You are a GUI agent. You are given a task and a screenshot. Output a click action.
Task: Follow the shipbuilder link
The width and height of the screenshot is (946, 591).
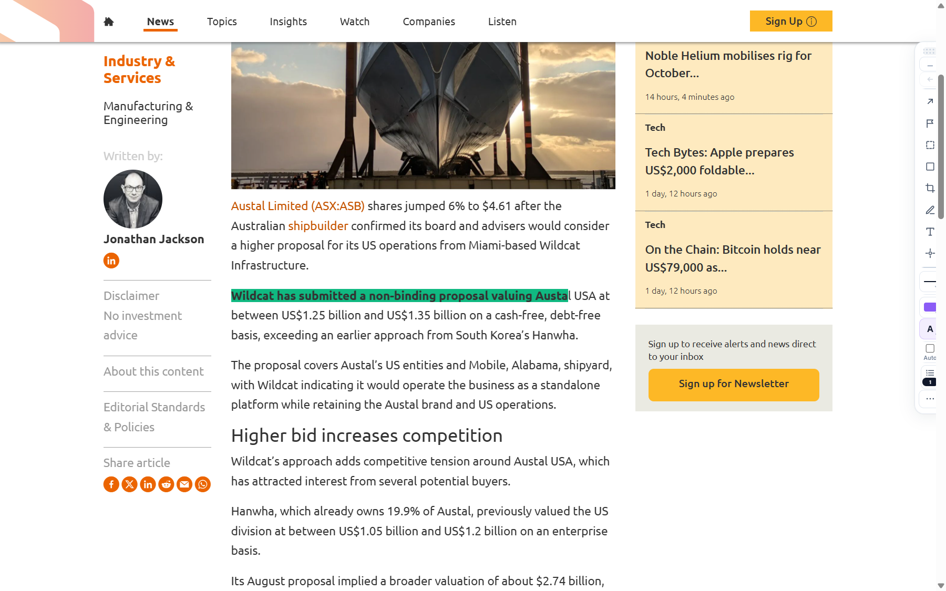pyautogui.click(x=318, y=226)
